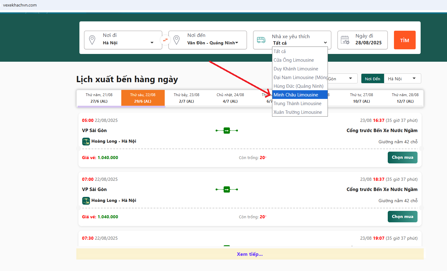The height and width of the screenshot is (271, 447).
Task: Click Giá vé: 1.040.000 of the 07:00 trip
Action: coord(100,217)
